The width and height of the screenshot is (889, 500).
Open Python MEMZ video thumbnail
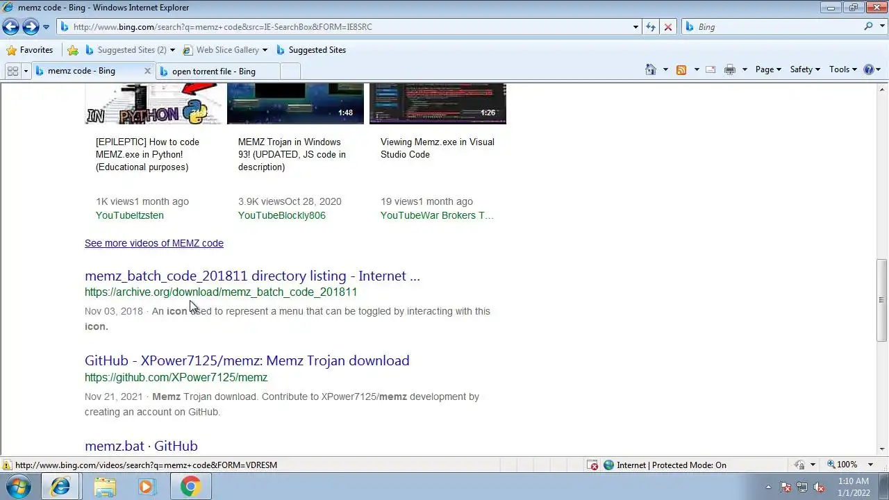[x=153, y=103]
